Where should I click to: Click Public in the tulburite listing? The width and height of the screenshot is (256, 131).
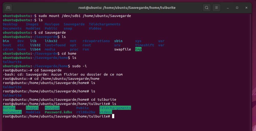coord(83,108)
